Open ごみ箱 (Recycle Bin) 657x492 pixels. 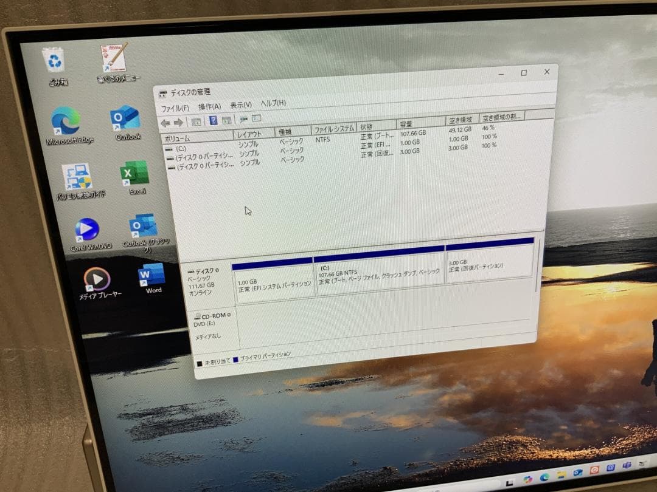pos(55,59)
